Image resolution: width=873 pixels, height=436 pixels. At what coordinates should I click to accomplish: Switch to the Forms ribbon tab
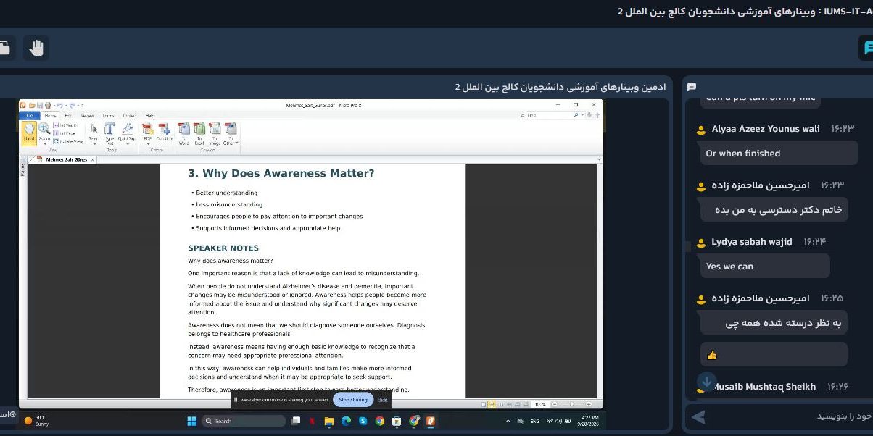pyautogui.click(x=108, y=116)
